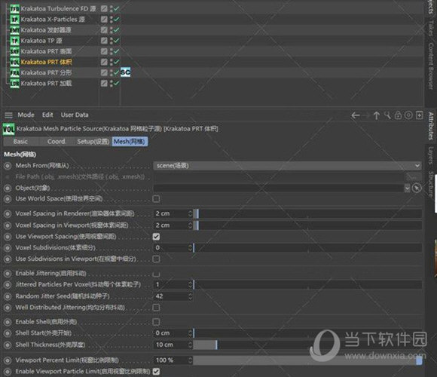Viewport: 437px width, 377px height.
Task: Go up one level with up arrow
Action: pyautogui.click(x=376, y=115)
